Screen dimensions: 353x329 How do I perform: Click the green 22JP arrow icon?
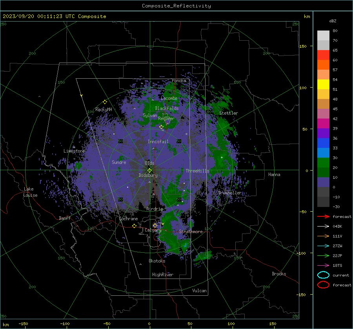[323, 255]
